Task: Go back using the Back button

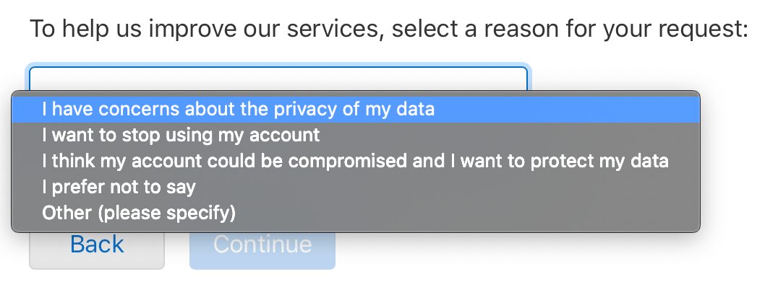Action: (97, 244)
